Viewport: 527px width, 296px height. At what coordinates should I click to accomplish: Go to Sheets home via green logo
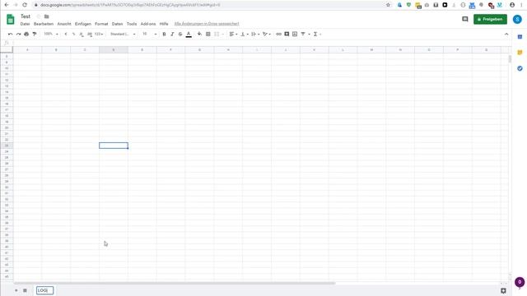11,20
